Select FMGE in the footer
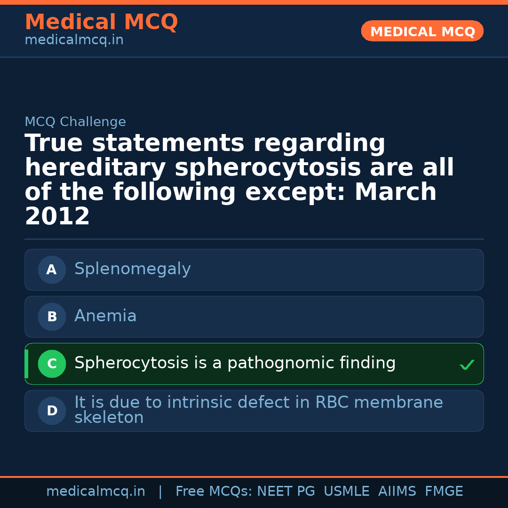 click(x=444, y=492)
